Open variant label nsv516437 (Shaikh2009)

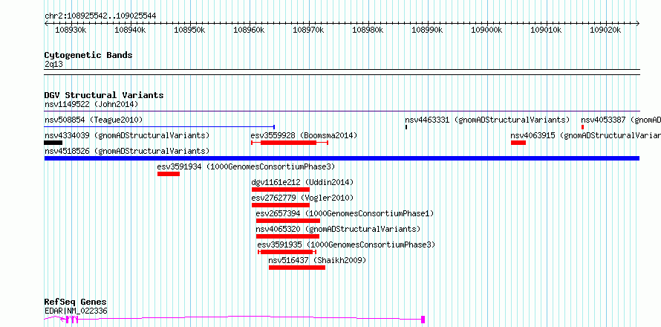click(x=317, y=260)
